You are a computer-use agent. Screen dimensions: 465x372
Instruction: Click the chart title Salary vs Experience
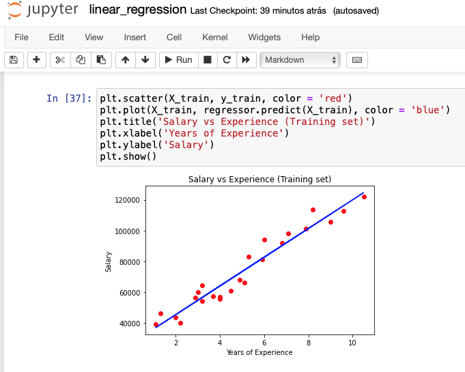[x=259, y=179]
